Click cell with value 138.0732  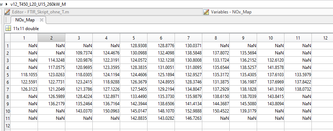coord(298,89)
